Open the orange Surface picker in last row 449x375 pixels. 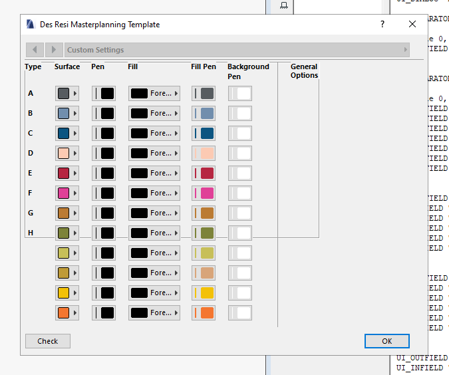67,313
